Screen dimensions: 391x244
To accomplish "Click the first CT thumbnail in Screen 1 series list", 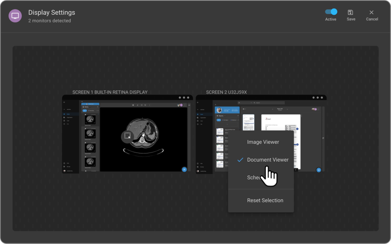I will pos(90,119).
